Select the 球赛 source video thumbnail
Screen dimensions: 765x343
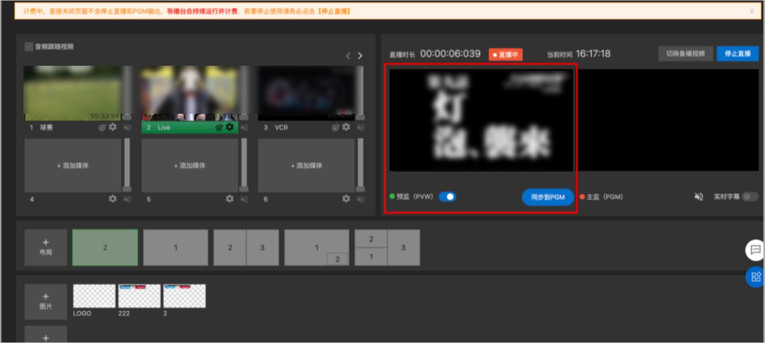pos(73,93)
